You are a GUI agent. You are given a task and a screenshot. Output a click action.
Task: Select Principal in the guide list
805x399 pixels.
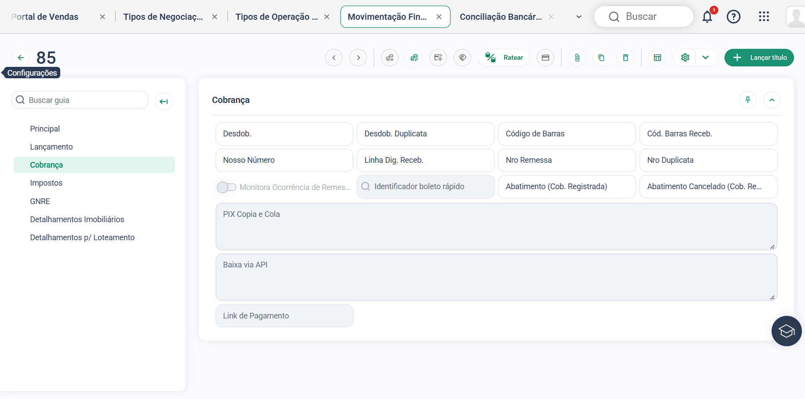(45, 129)
